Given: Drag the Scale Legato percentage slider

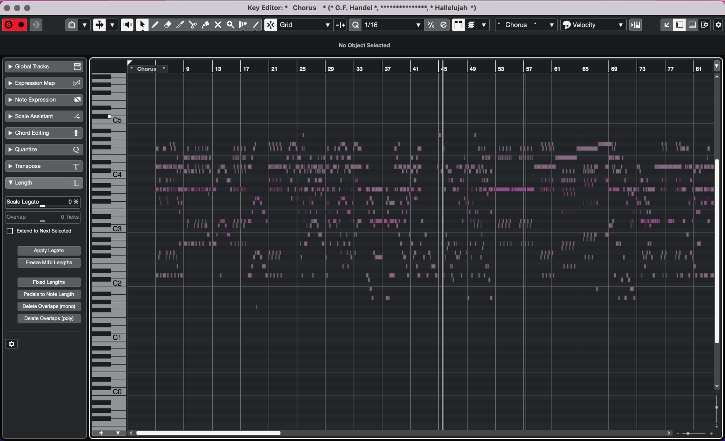Looking at the screenshot, I should pyautogui.click(x=41, y=206).
